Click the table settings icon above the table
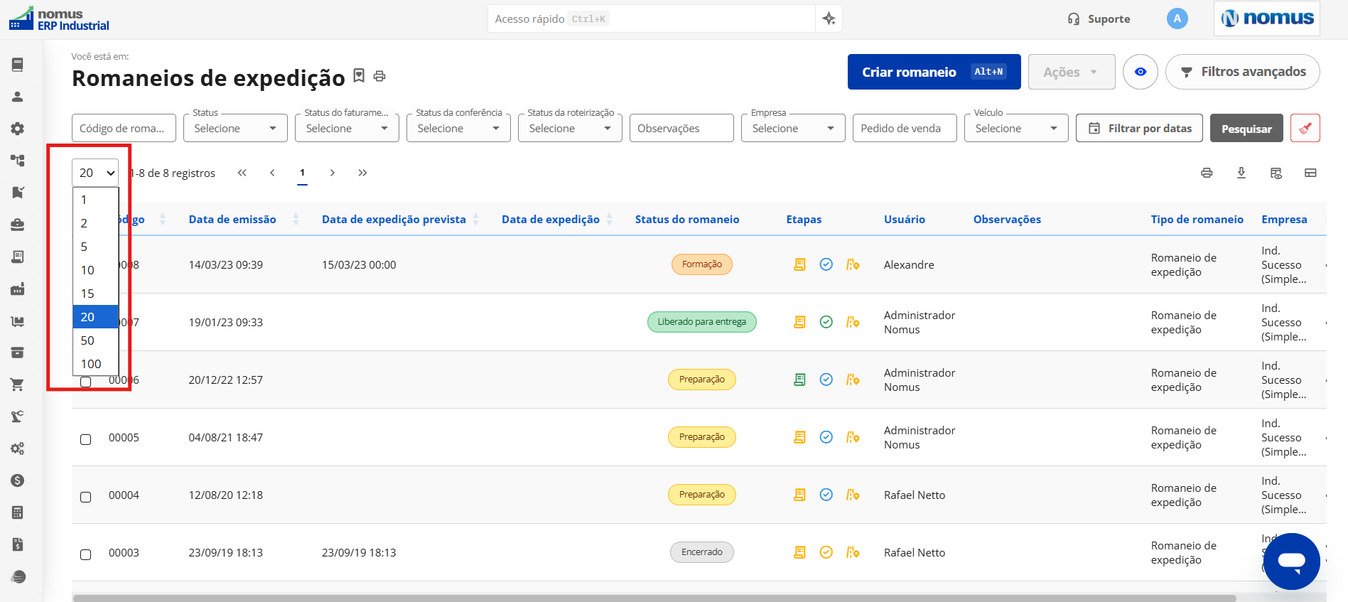 point(1276,173)
